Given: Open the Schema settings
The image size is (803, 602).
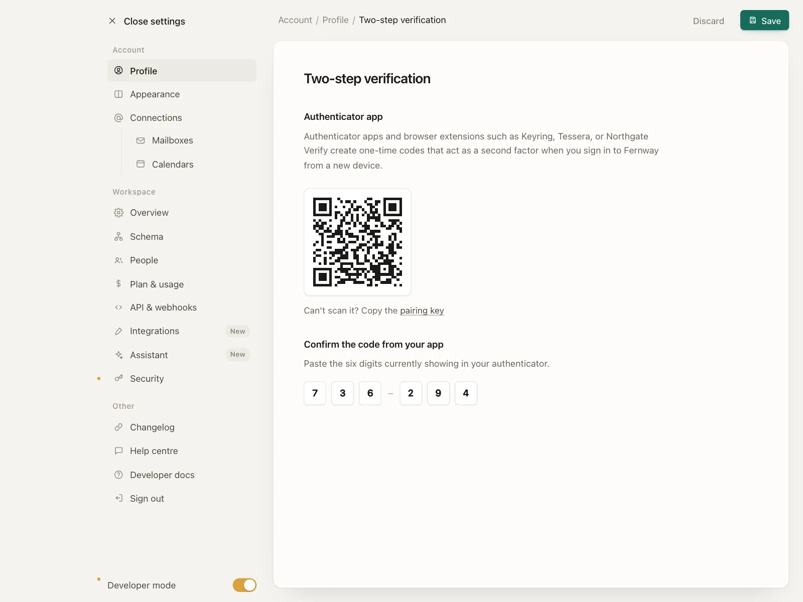Looking at the screenshot, I should [x=182, y=236].
